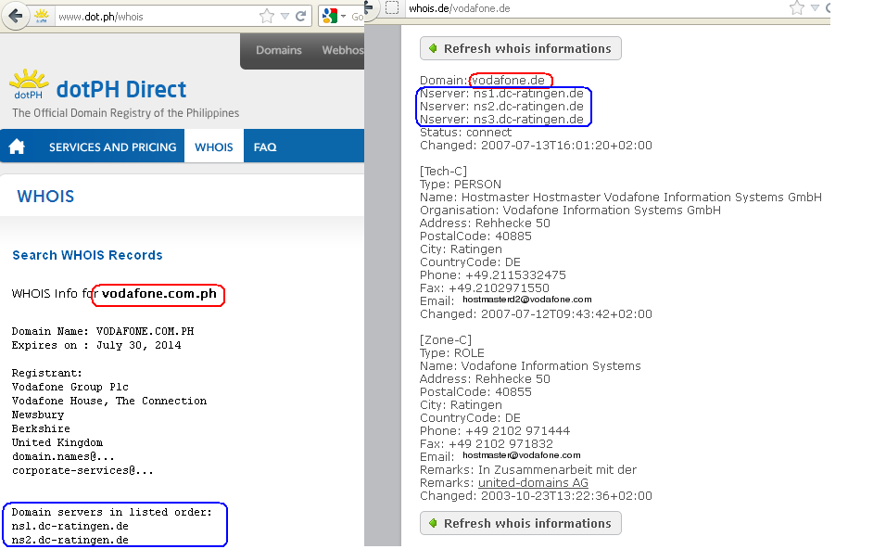This screenshot has height=549, width=886.
Task: Click the 'Phone: +49.2115332475' line
Action: tap(493, 275)
